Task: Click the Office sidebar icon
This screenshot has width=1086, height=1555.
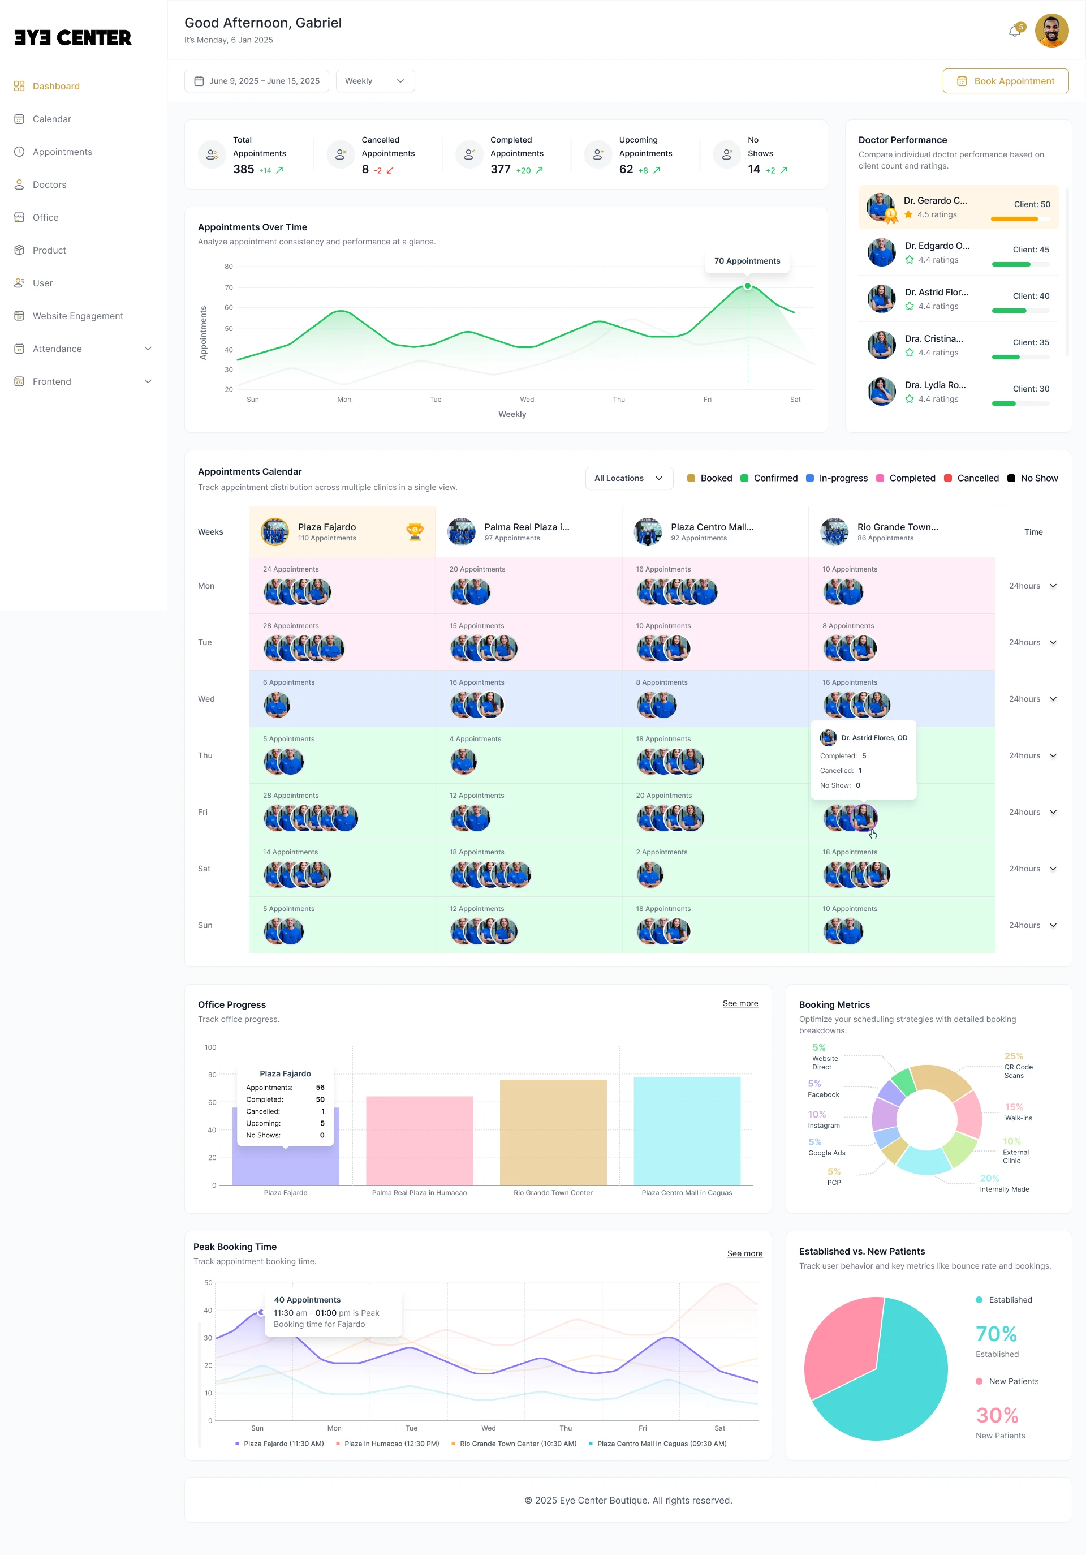Action: point(19,217)
